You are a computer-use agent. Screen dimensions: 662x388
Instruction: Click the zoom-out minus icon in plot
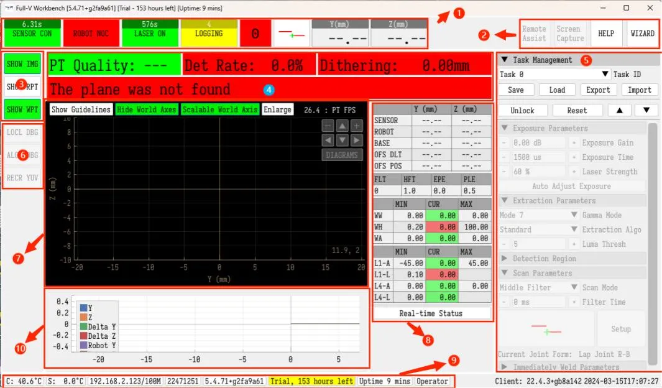pyautogui.click(x=328, y=126)
